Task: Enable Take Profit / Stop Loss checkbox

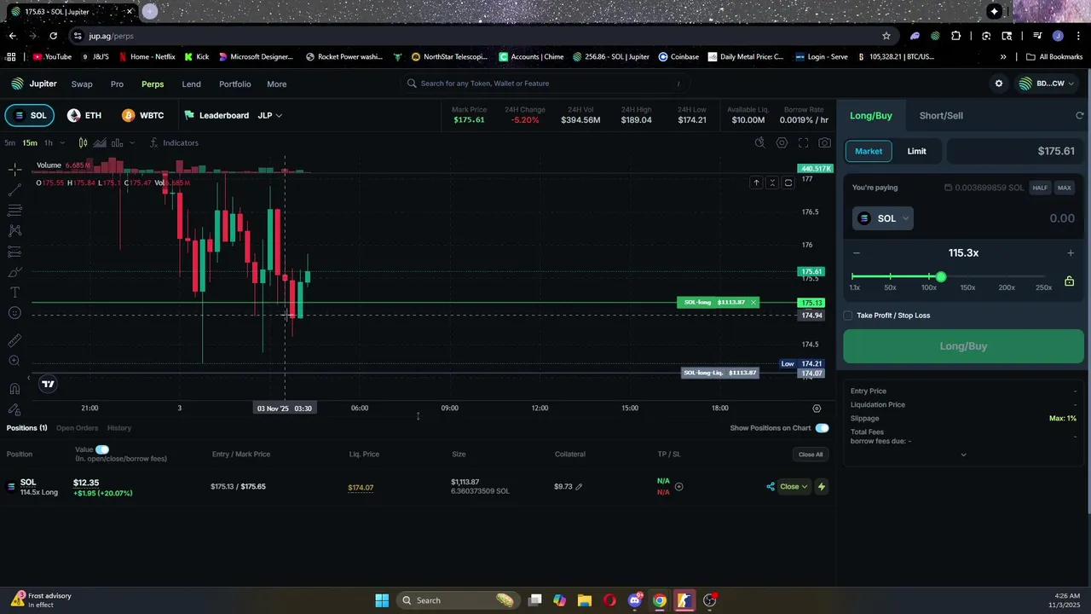Action: pos(848,316)
